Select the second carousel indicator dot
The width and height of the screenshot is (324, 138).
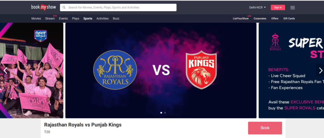(165, 113)
